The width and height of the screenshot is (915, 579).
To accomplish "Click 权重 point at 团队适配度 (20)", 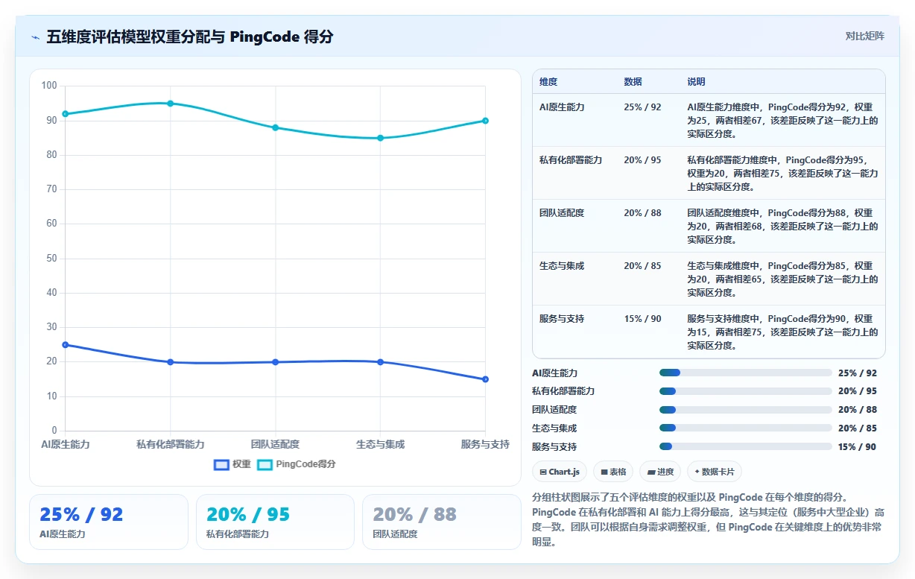I will click(x=275, y=362).
